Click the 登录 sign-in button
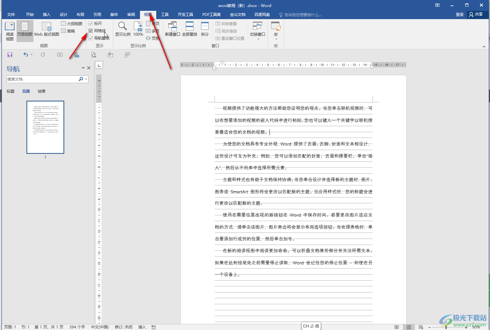This screenshot has width=490, height=330. pyautogui.click(x=460, y=15)
